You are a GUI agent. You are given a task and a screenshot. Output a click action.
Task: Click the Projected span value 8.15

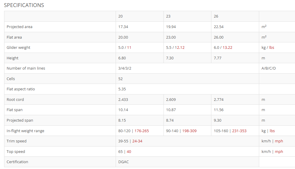pos(122,120)
